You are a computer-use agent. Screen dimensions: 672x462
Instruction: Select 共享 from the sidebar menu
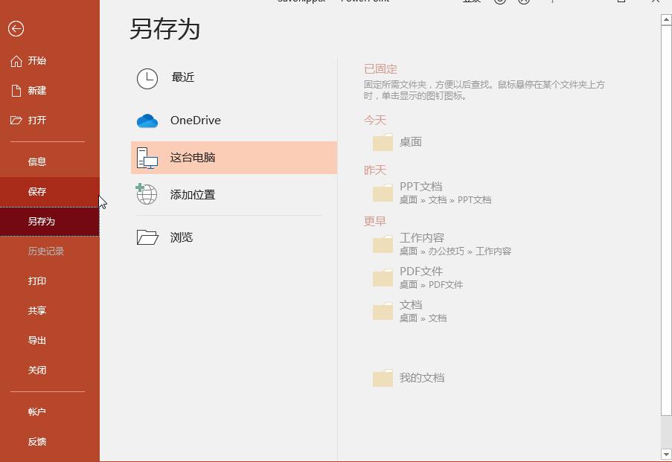[x=37, y=310]
